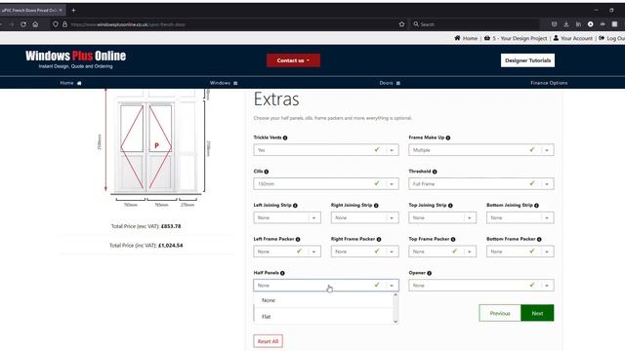Image resolution: width=625 pixels, height=351 pixels.
Task: Open browser downloads icon
Action: (x=566, y=24)
